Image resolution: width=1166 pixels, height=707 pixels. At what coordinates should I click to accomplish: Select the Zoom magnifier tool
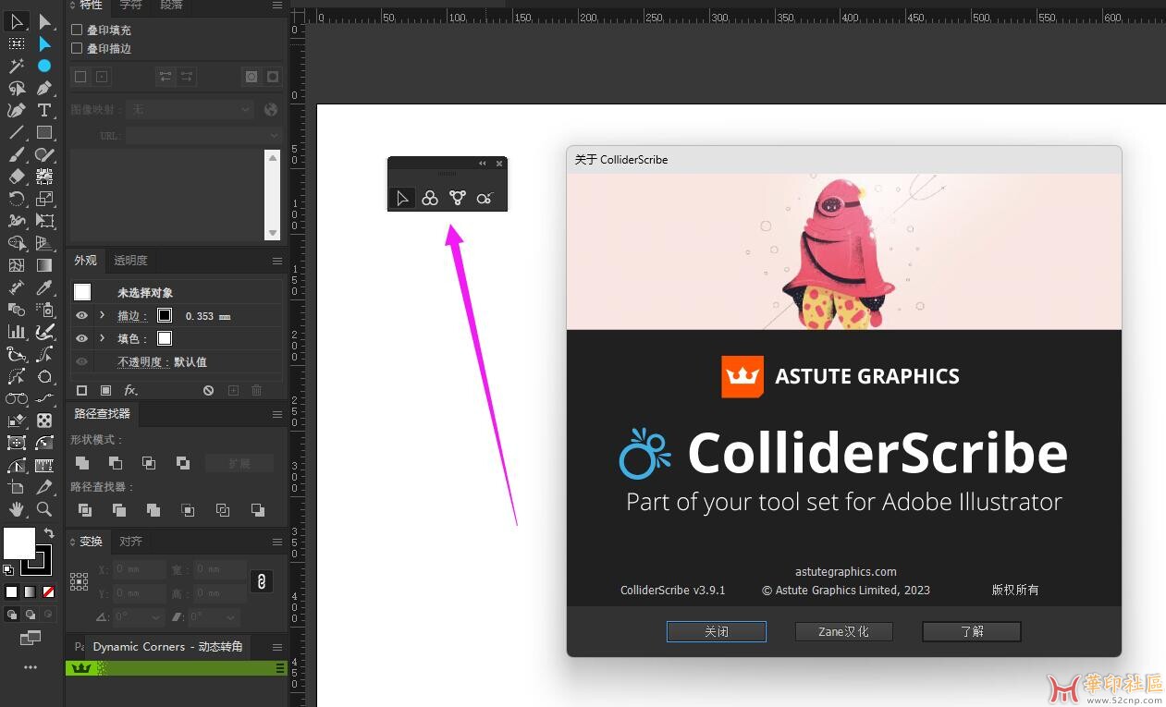[44, 509]
